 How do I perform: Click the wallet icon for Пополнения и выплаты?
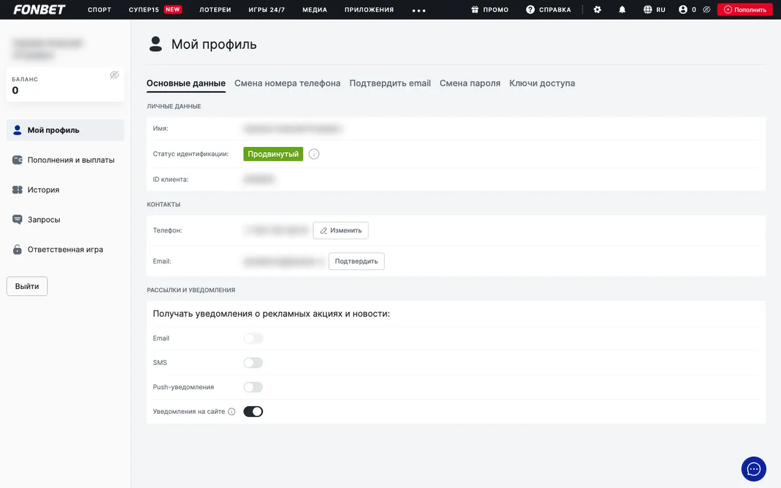pyautogui.click(x=18, y=160)
